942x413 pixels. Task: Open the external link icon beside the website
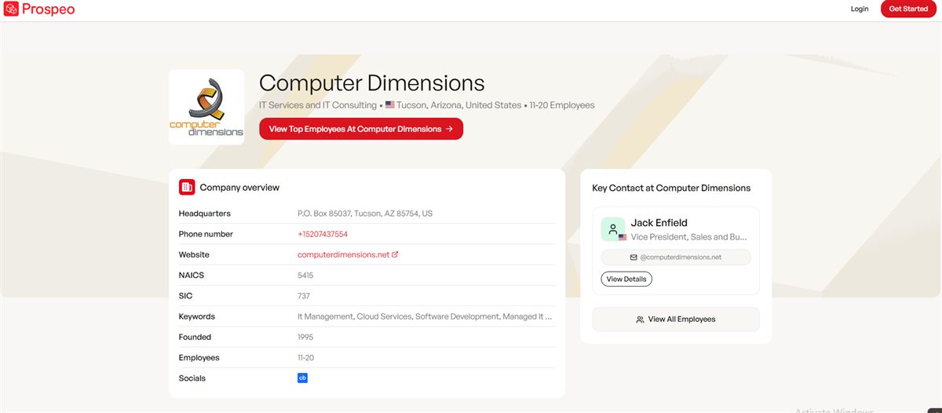(395, 254)
